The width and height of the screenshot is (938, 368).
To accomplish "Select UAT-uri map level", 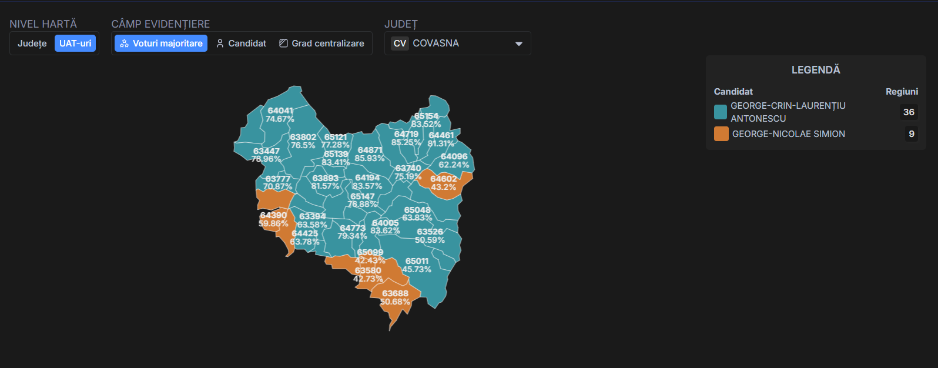I will [75, 44].
